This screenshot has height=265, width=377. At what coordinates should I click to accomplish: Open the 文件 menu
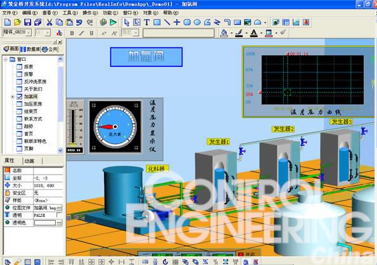click(x=10, y=13)
